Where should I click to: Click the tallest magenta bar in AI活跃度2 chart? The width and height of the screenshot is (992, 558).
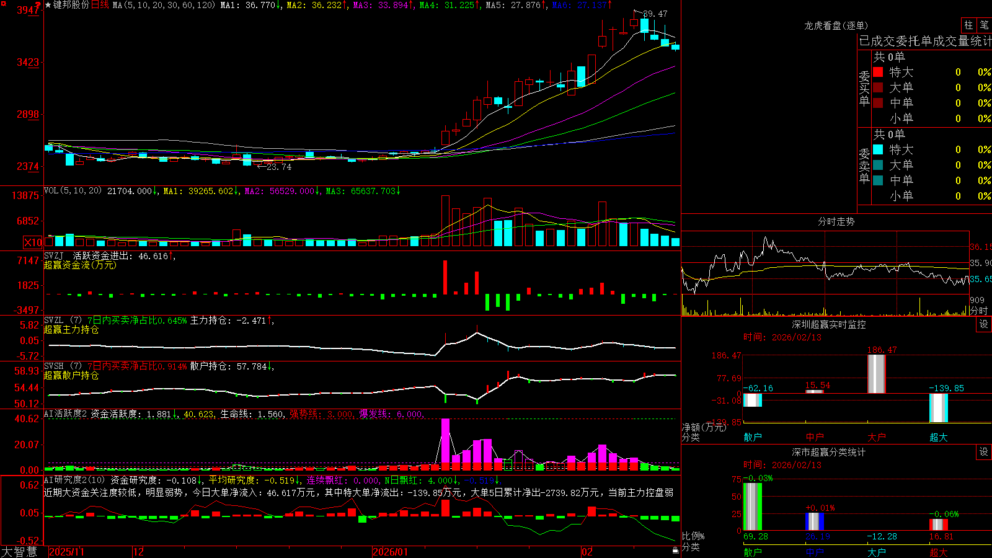click(445, 441)
